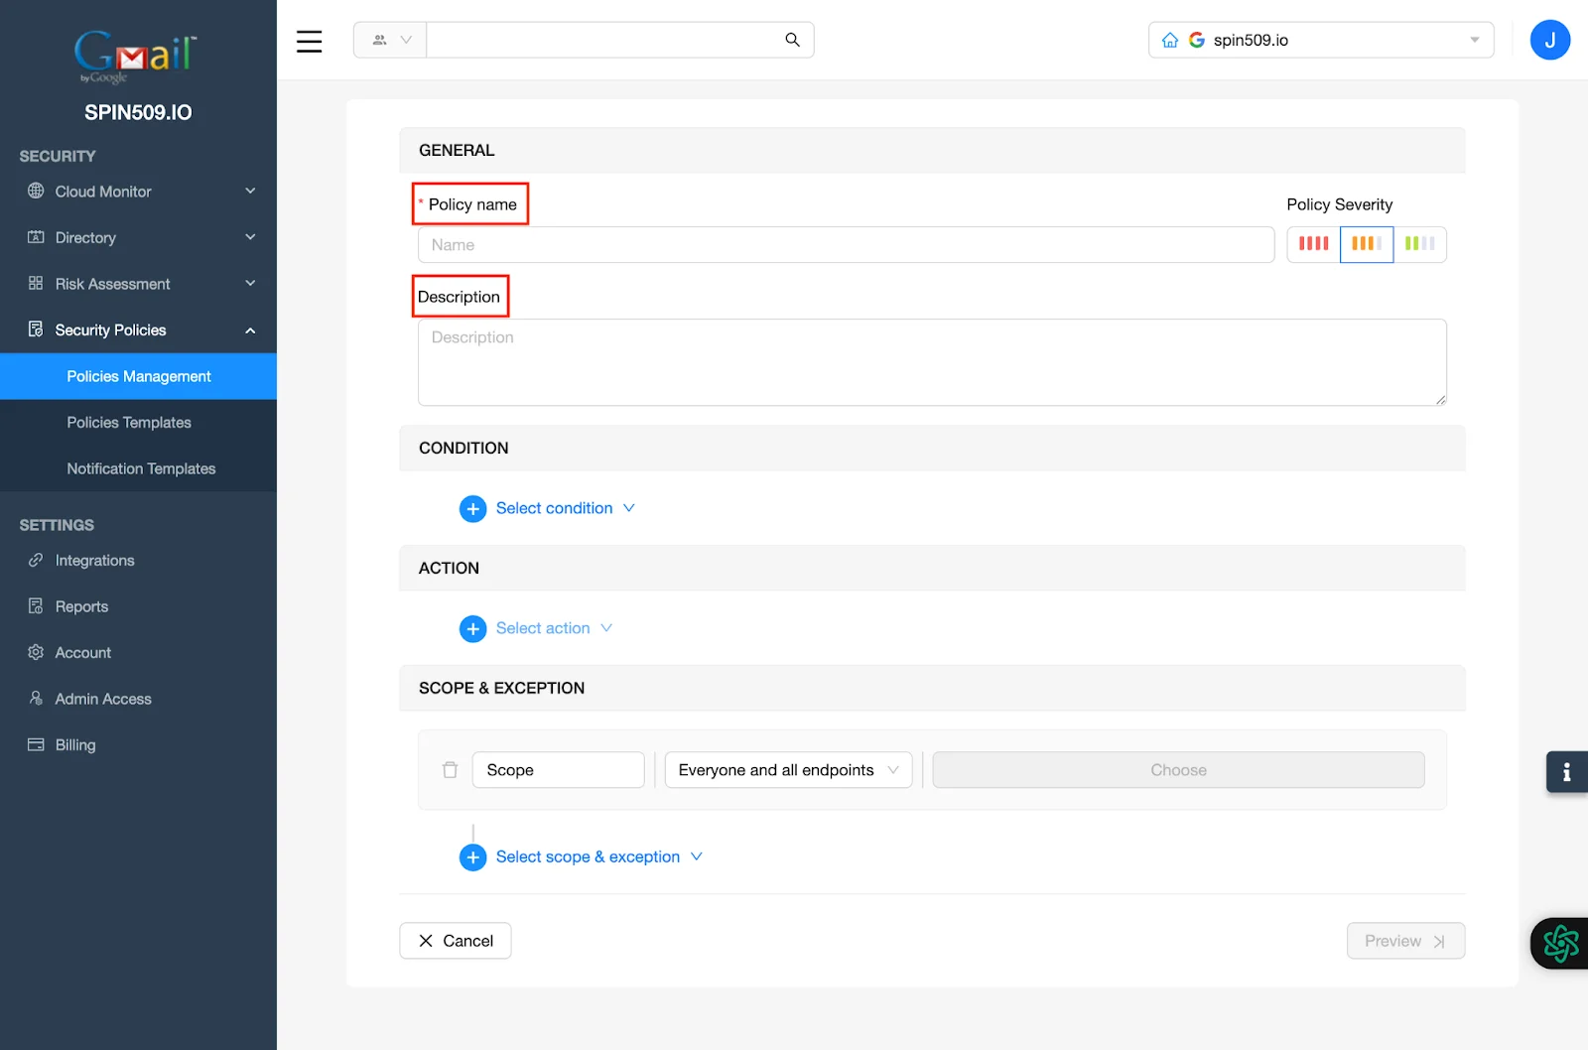1588x1050 pixels.
Task: Select the low green Policy Severity level
Action: tap(1421, 244)
